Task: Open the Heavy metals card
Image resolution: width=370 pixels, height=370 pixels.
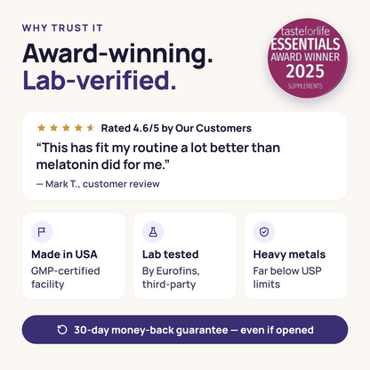Action: pos(296,255)
